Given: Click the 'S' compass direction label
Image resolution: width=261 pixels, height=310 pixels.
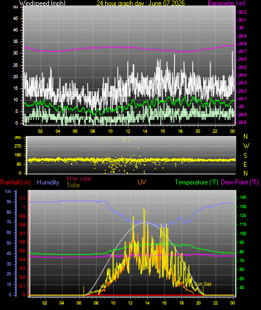Looking at the screenshot, I should click(x=245, y=156).
